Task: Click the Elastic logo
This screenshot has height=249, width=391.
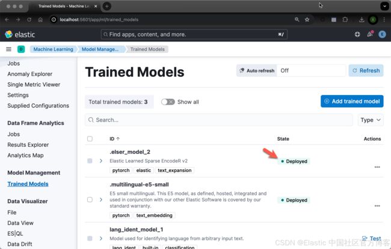Action: coord(20,34)
